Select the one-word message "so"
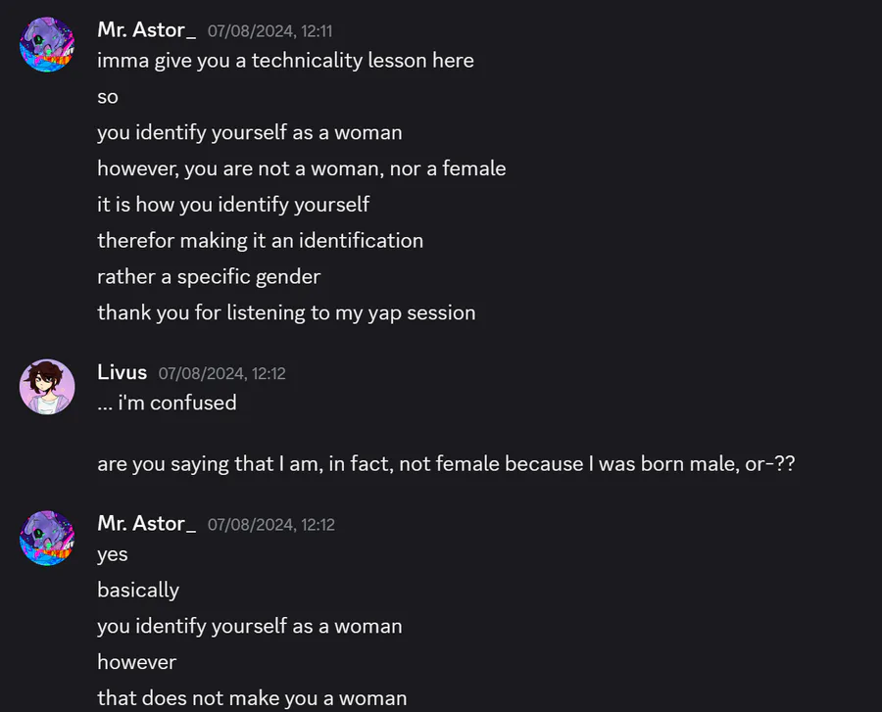The width and height of the screenshot is (882, 712). coord(108,97)
